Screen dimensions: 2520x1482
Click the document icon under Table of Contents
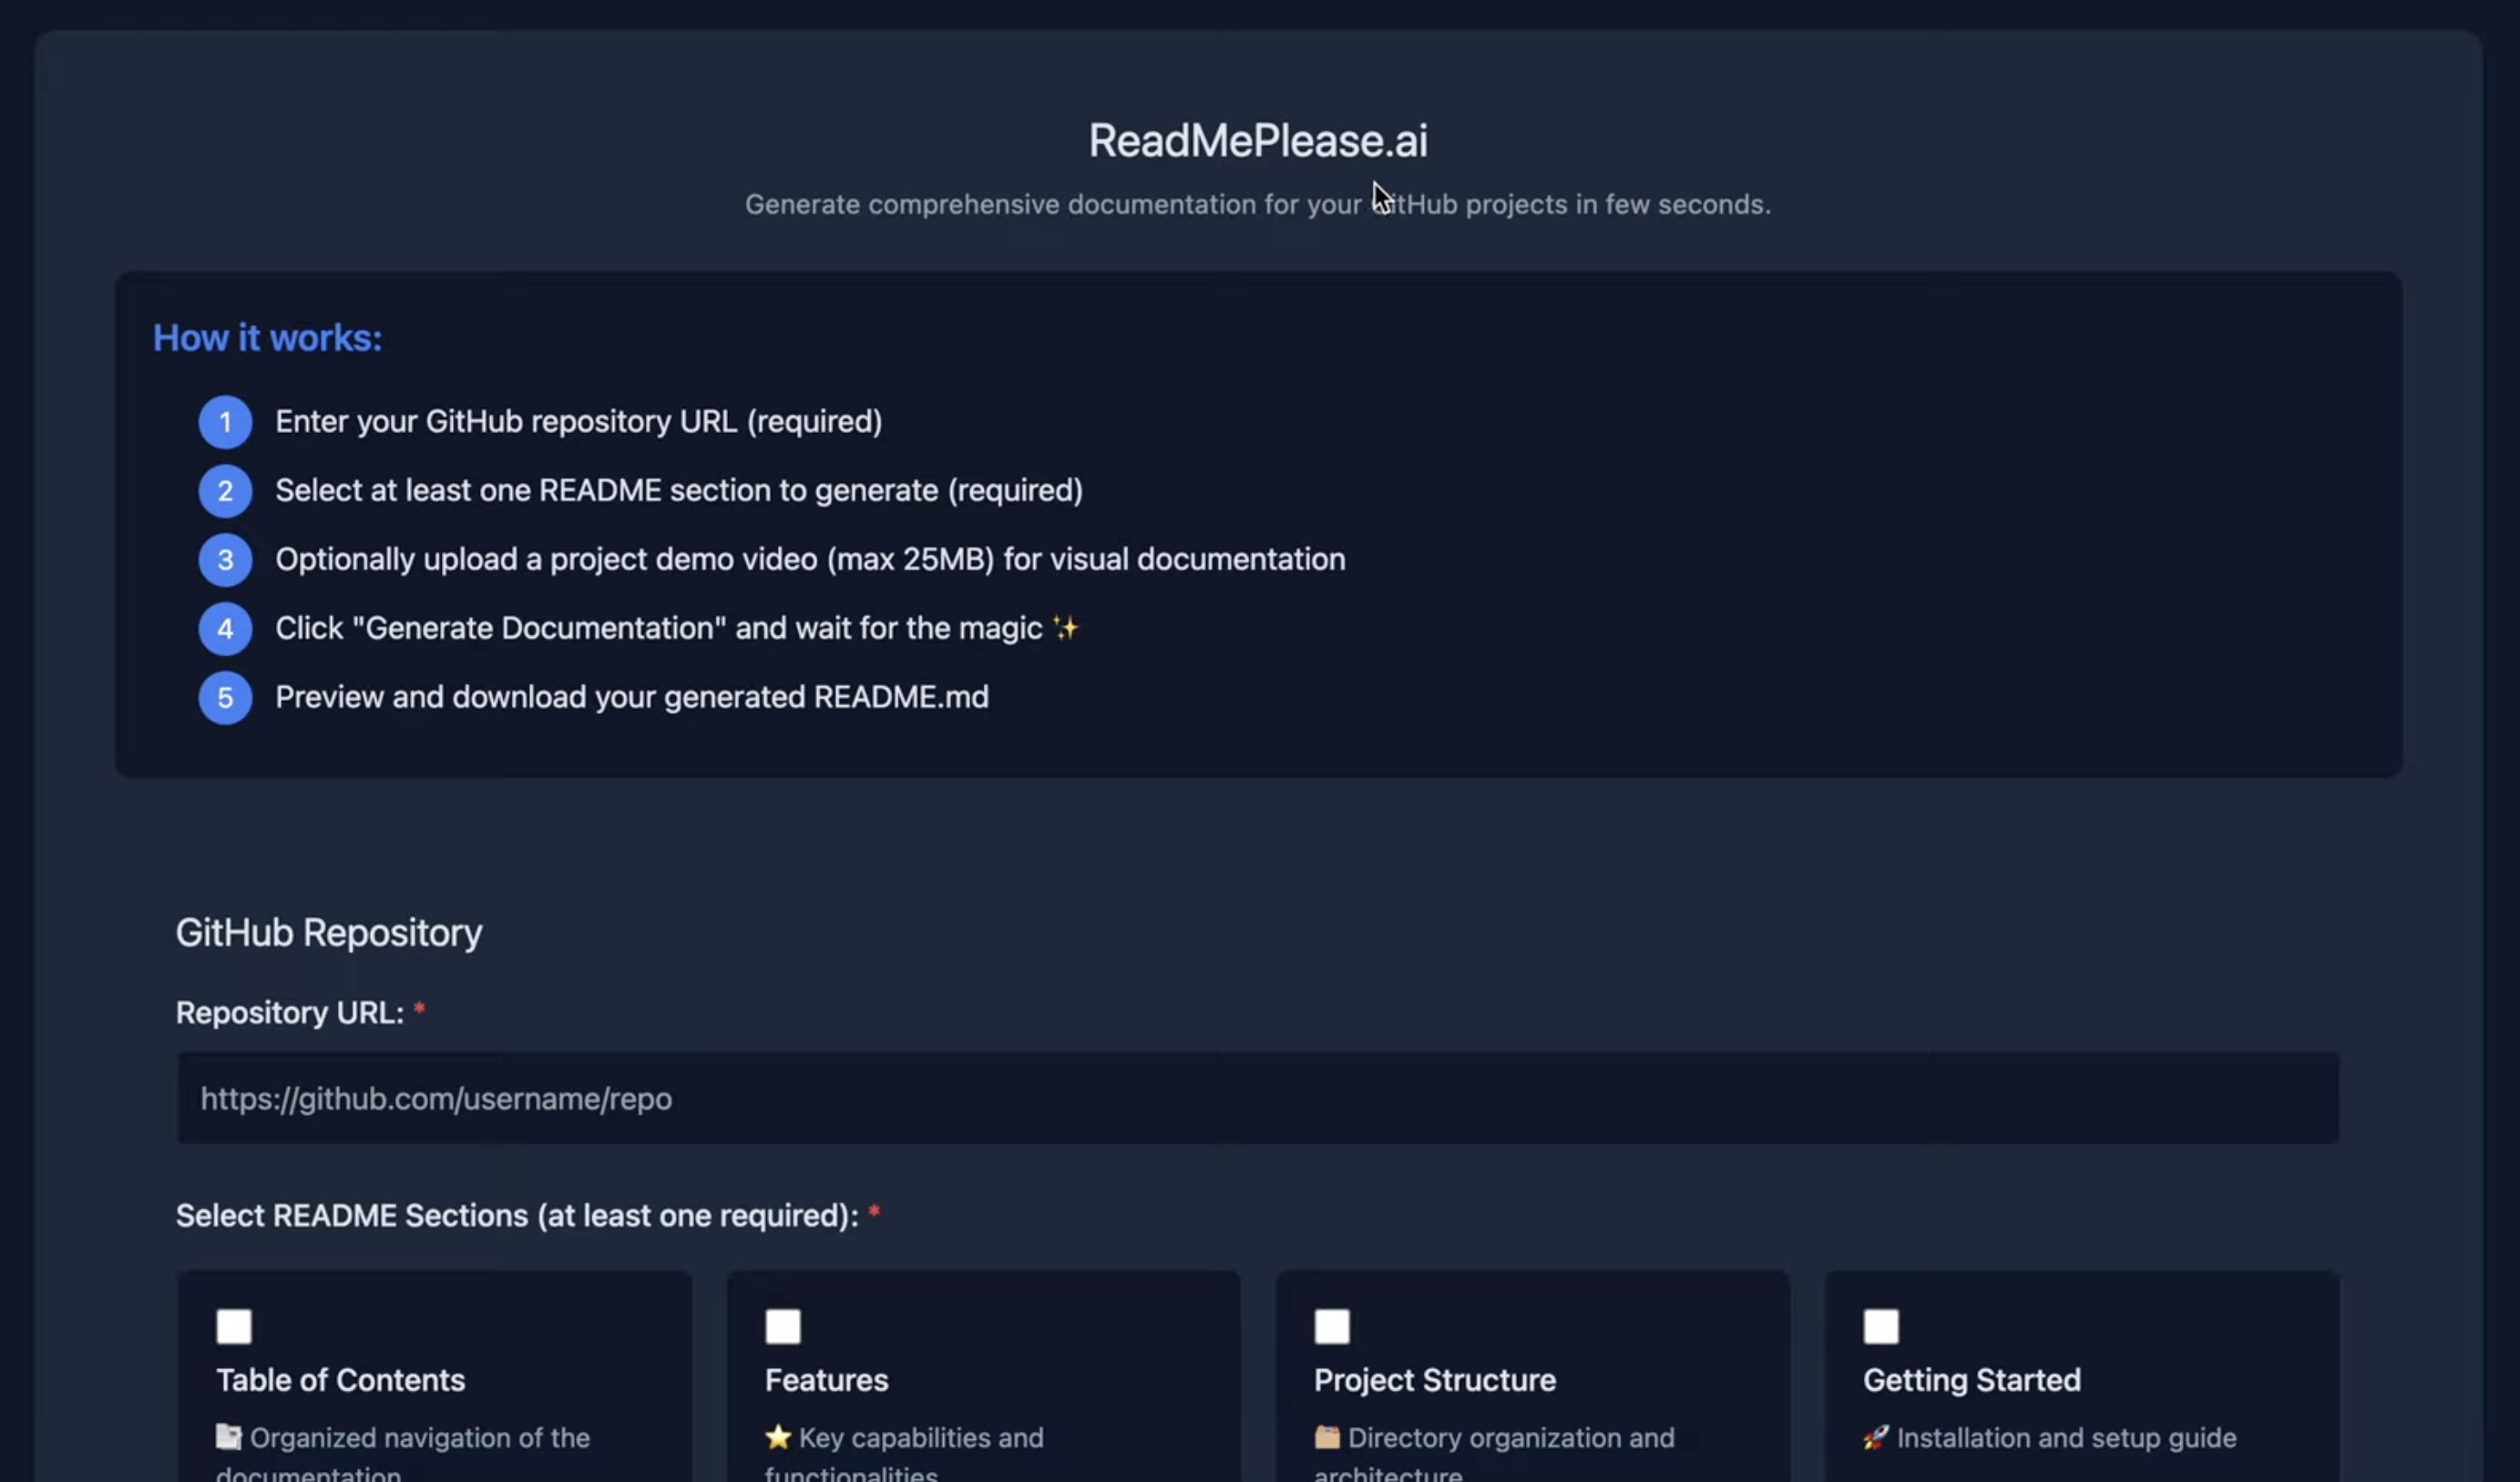click(x=229, y=1438)
